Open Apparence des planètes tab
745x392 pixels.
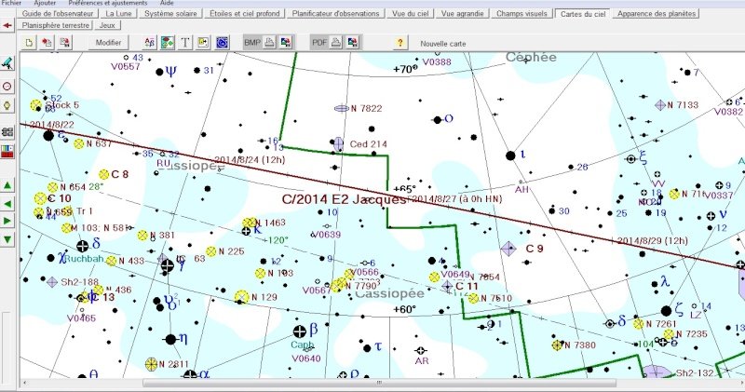tap(657, 14)
